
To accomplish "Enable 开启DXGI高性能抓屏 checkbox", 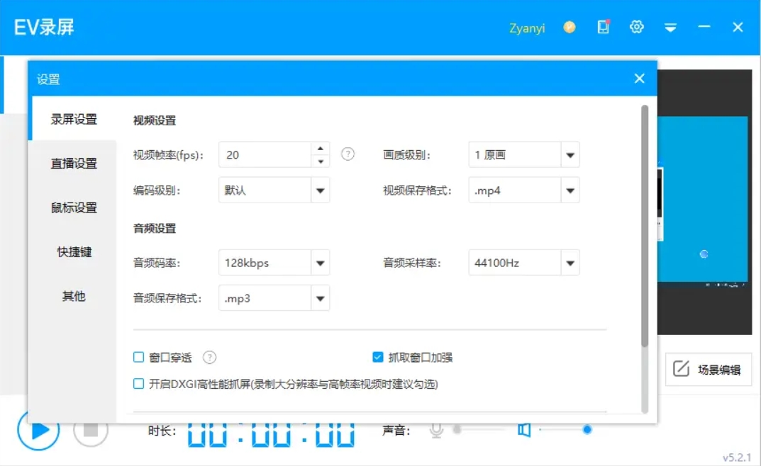I will click(139, 384).
